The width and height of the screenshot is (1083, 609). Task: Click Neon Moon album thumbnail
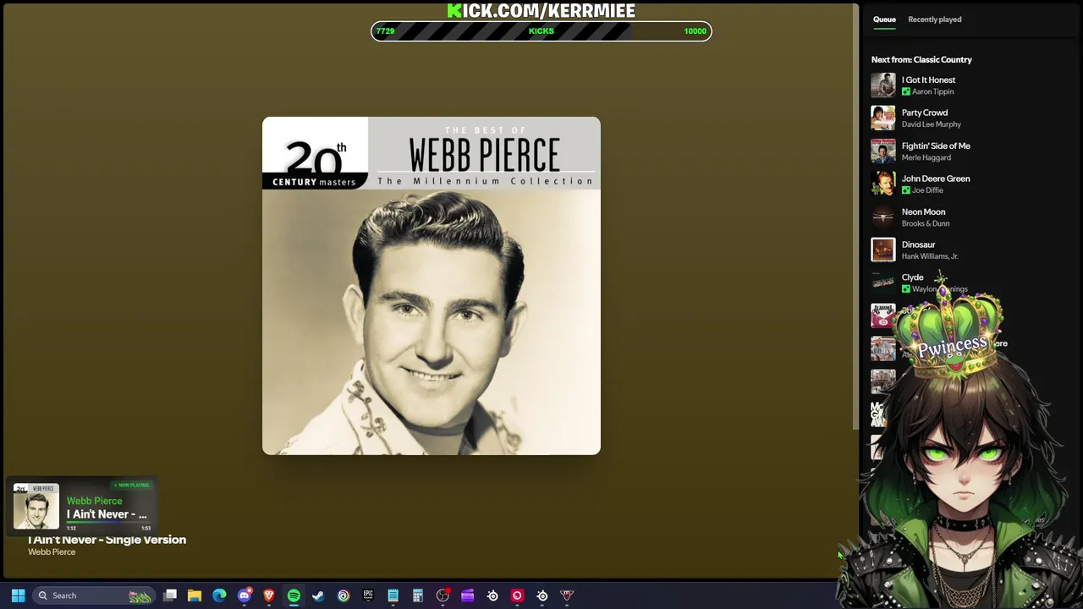(883, 217)
